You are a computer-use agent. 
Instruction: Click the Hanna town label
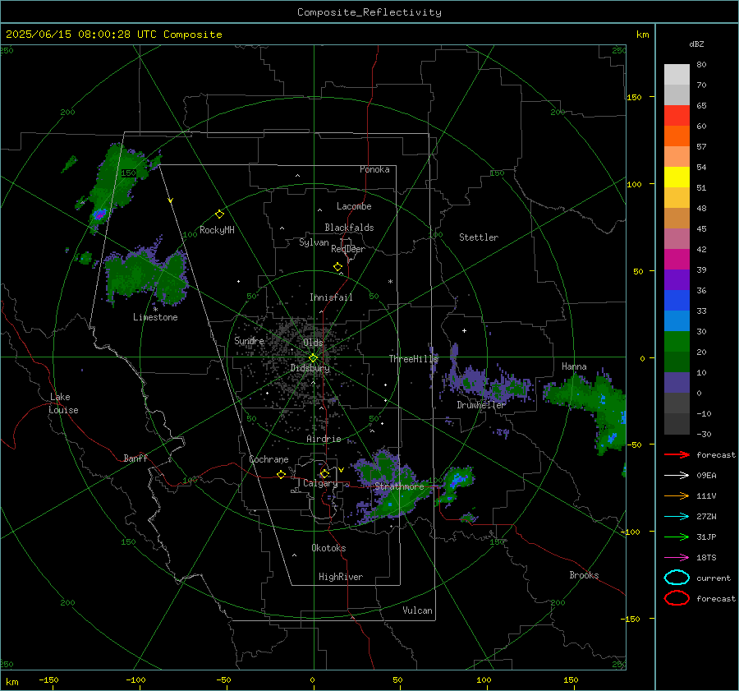click(x=574, y=366)
